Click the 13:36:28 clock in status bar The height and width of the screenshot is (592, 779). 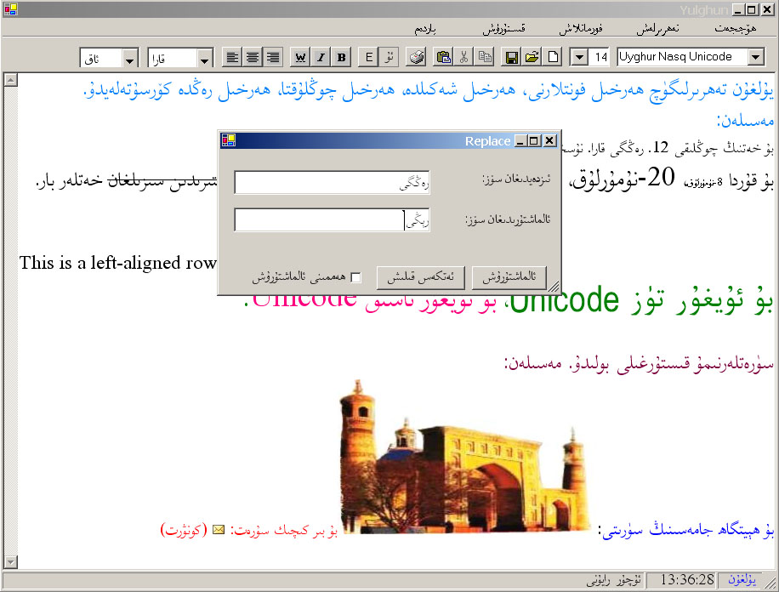click(x=686, y=579)
